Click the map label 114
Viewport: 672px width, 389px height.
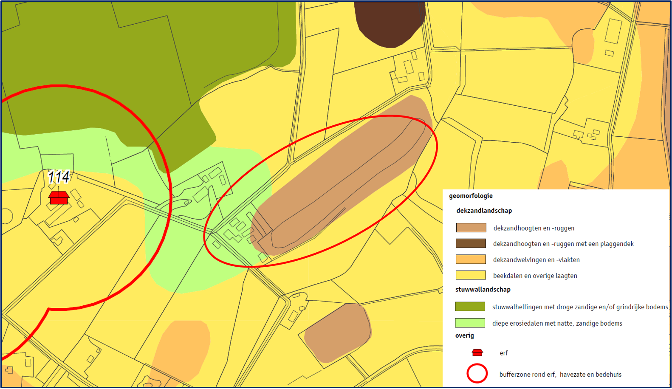(x=59, y=177)
